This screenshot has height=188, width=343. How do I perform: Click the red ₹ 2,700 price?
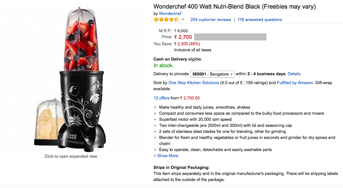click(183, 37)
